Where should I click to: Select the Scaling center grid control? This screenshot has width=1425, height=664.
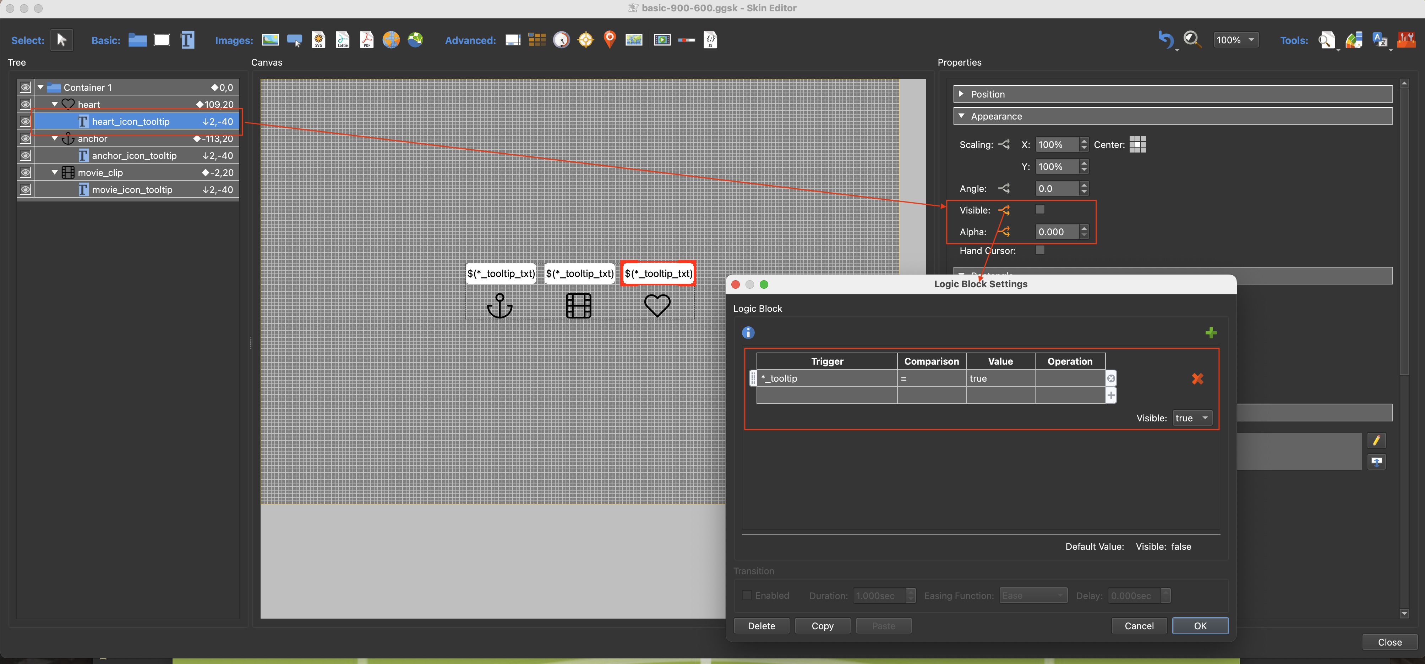[x=1137, y=144]
